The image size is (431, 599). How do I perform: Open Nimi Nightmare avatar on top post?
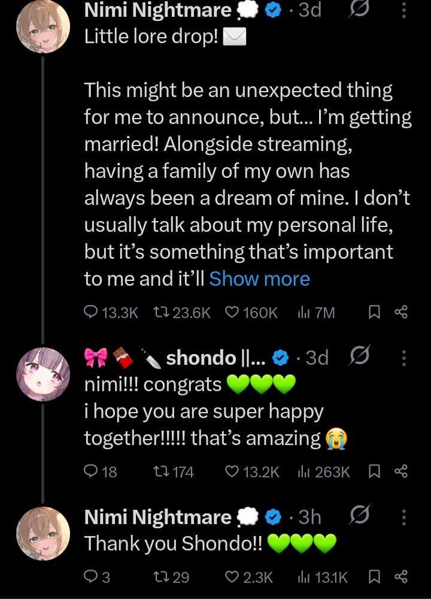tap(43, 27)
